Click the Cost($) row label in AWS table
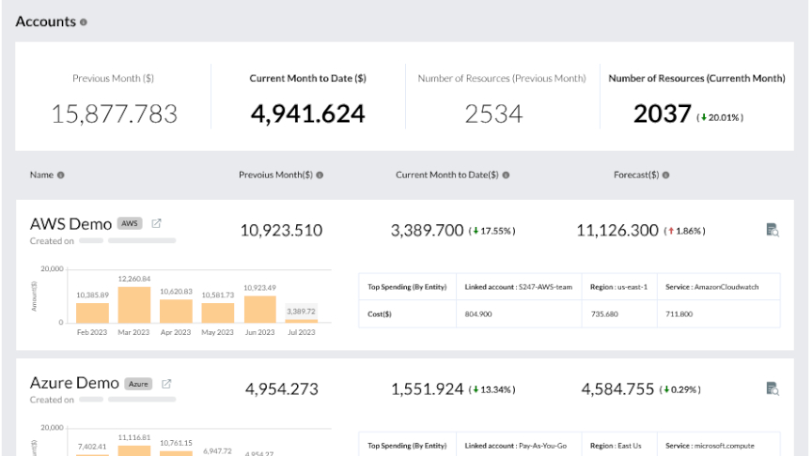This screenshot has width=812, height=456. [x=380, y=313]
